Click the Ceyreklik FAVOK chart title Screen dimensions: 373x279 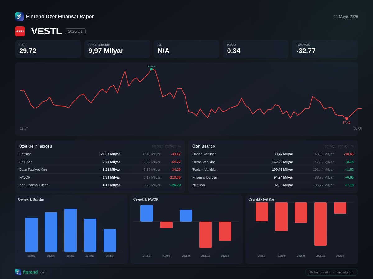[x=146, y=199]
